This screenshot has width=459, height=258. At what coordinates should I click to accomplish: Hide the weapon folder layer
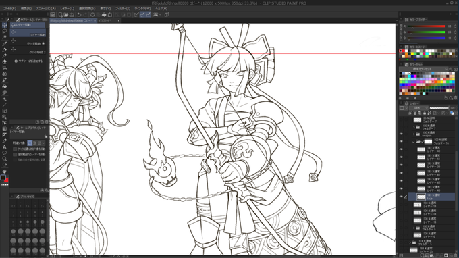point(401,134)
